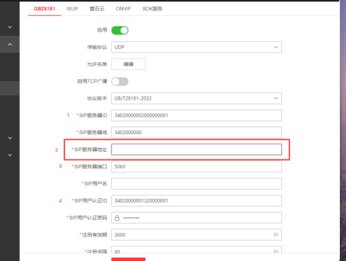346x261 pixels.
Task: Click the SIP服务器端口 field showing 5060
Action: pos(196,166)
